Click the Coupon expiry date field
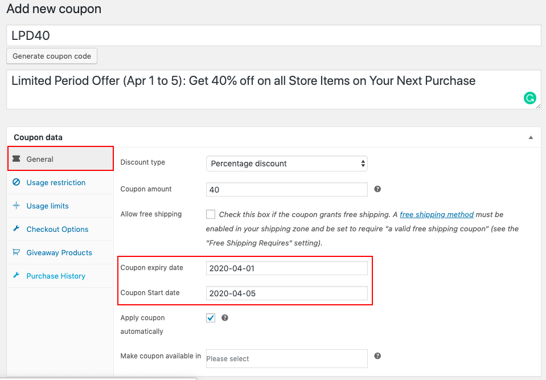546x380 pixels. 286,268
